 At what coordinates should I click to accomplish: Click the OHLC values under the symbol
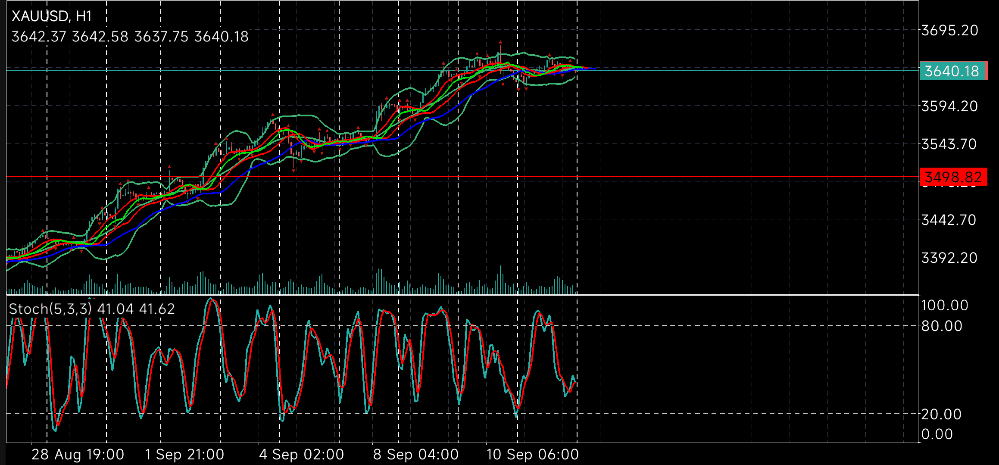click(130, 37)
